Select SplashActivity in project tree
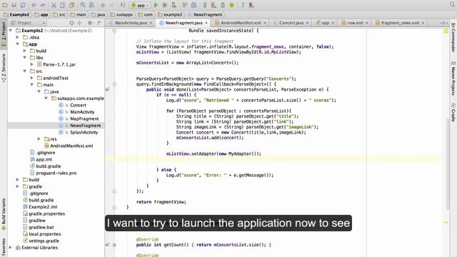 click(84, 132)
